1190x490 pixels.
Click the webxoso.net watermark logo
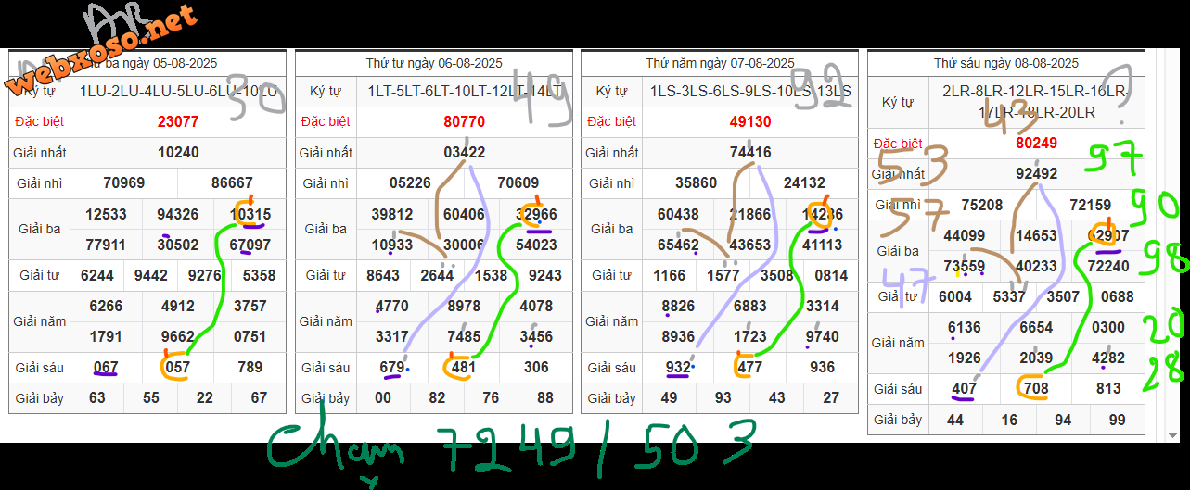(x=102, y=51)
